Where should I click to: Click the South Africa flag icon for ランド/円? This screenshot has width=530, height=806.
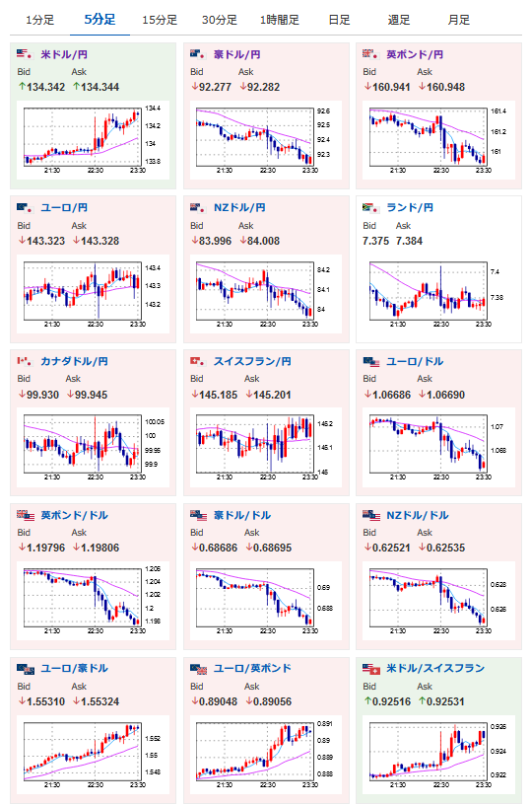(x=371, y=208)
